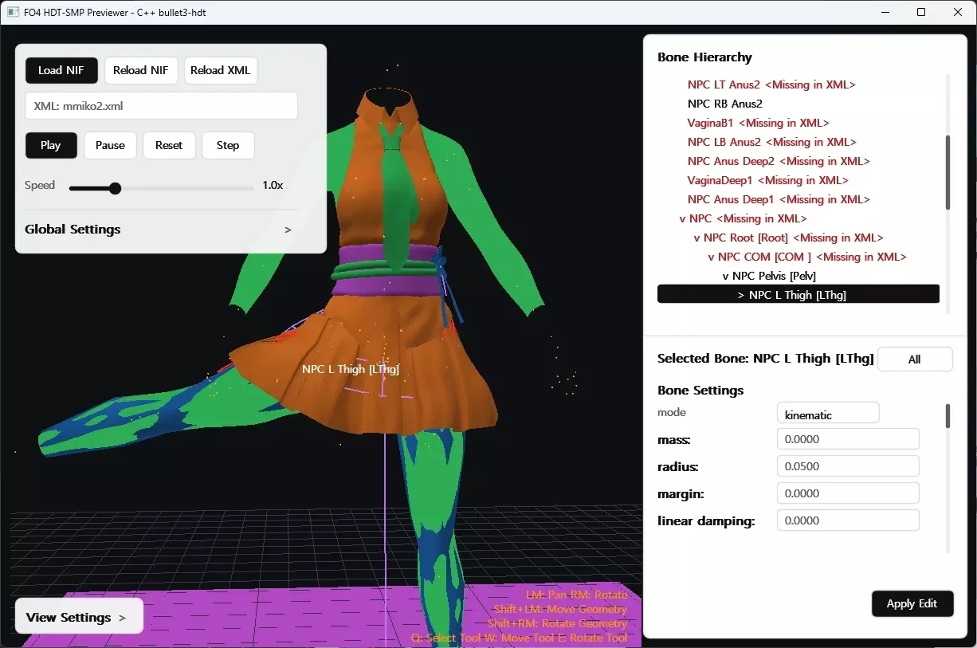Select the NPC Anus Deep1 bone
977x648 pixels.
(x=779, y=199)
